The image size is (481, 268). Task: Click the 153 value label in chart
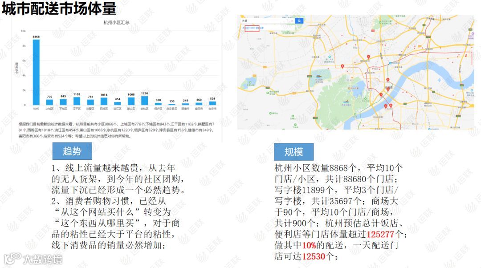tap(172, 101)
